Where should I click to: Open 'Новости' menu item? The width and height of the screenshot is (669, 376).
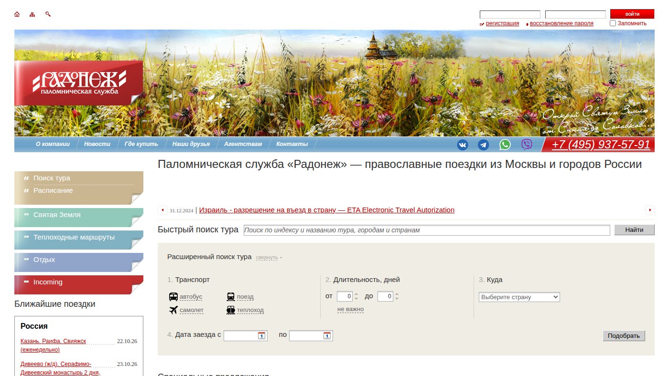[x=97, y=144]
